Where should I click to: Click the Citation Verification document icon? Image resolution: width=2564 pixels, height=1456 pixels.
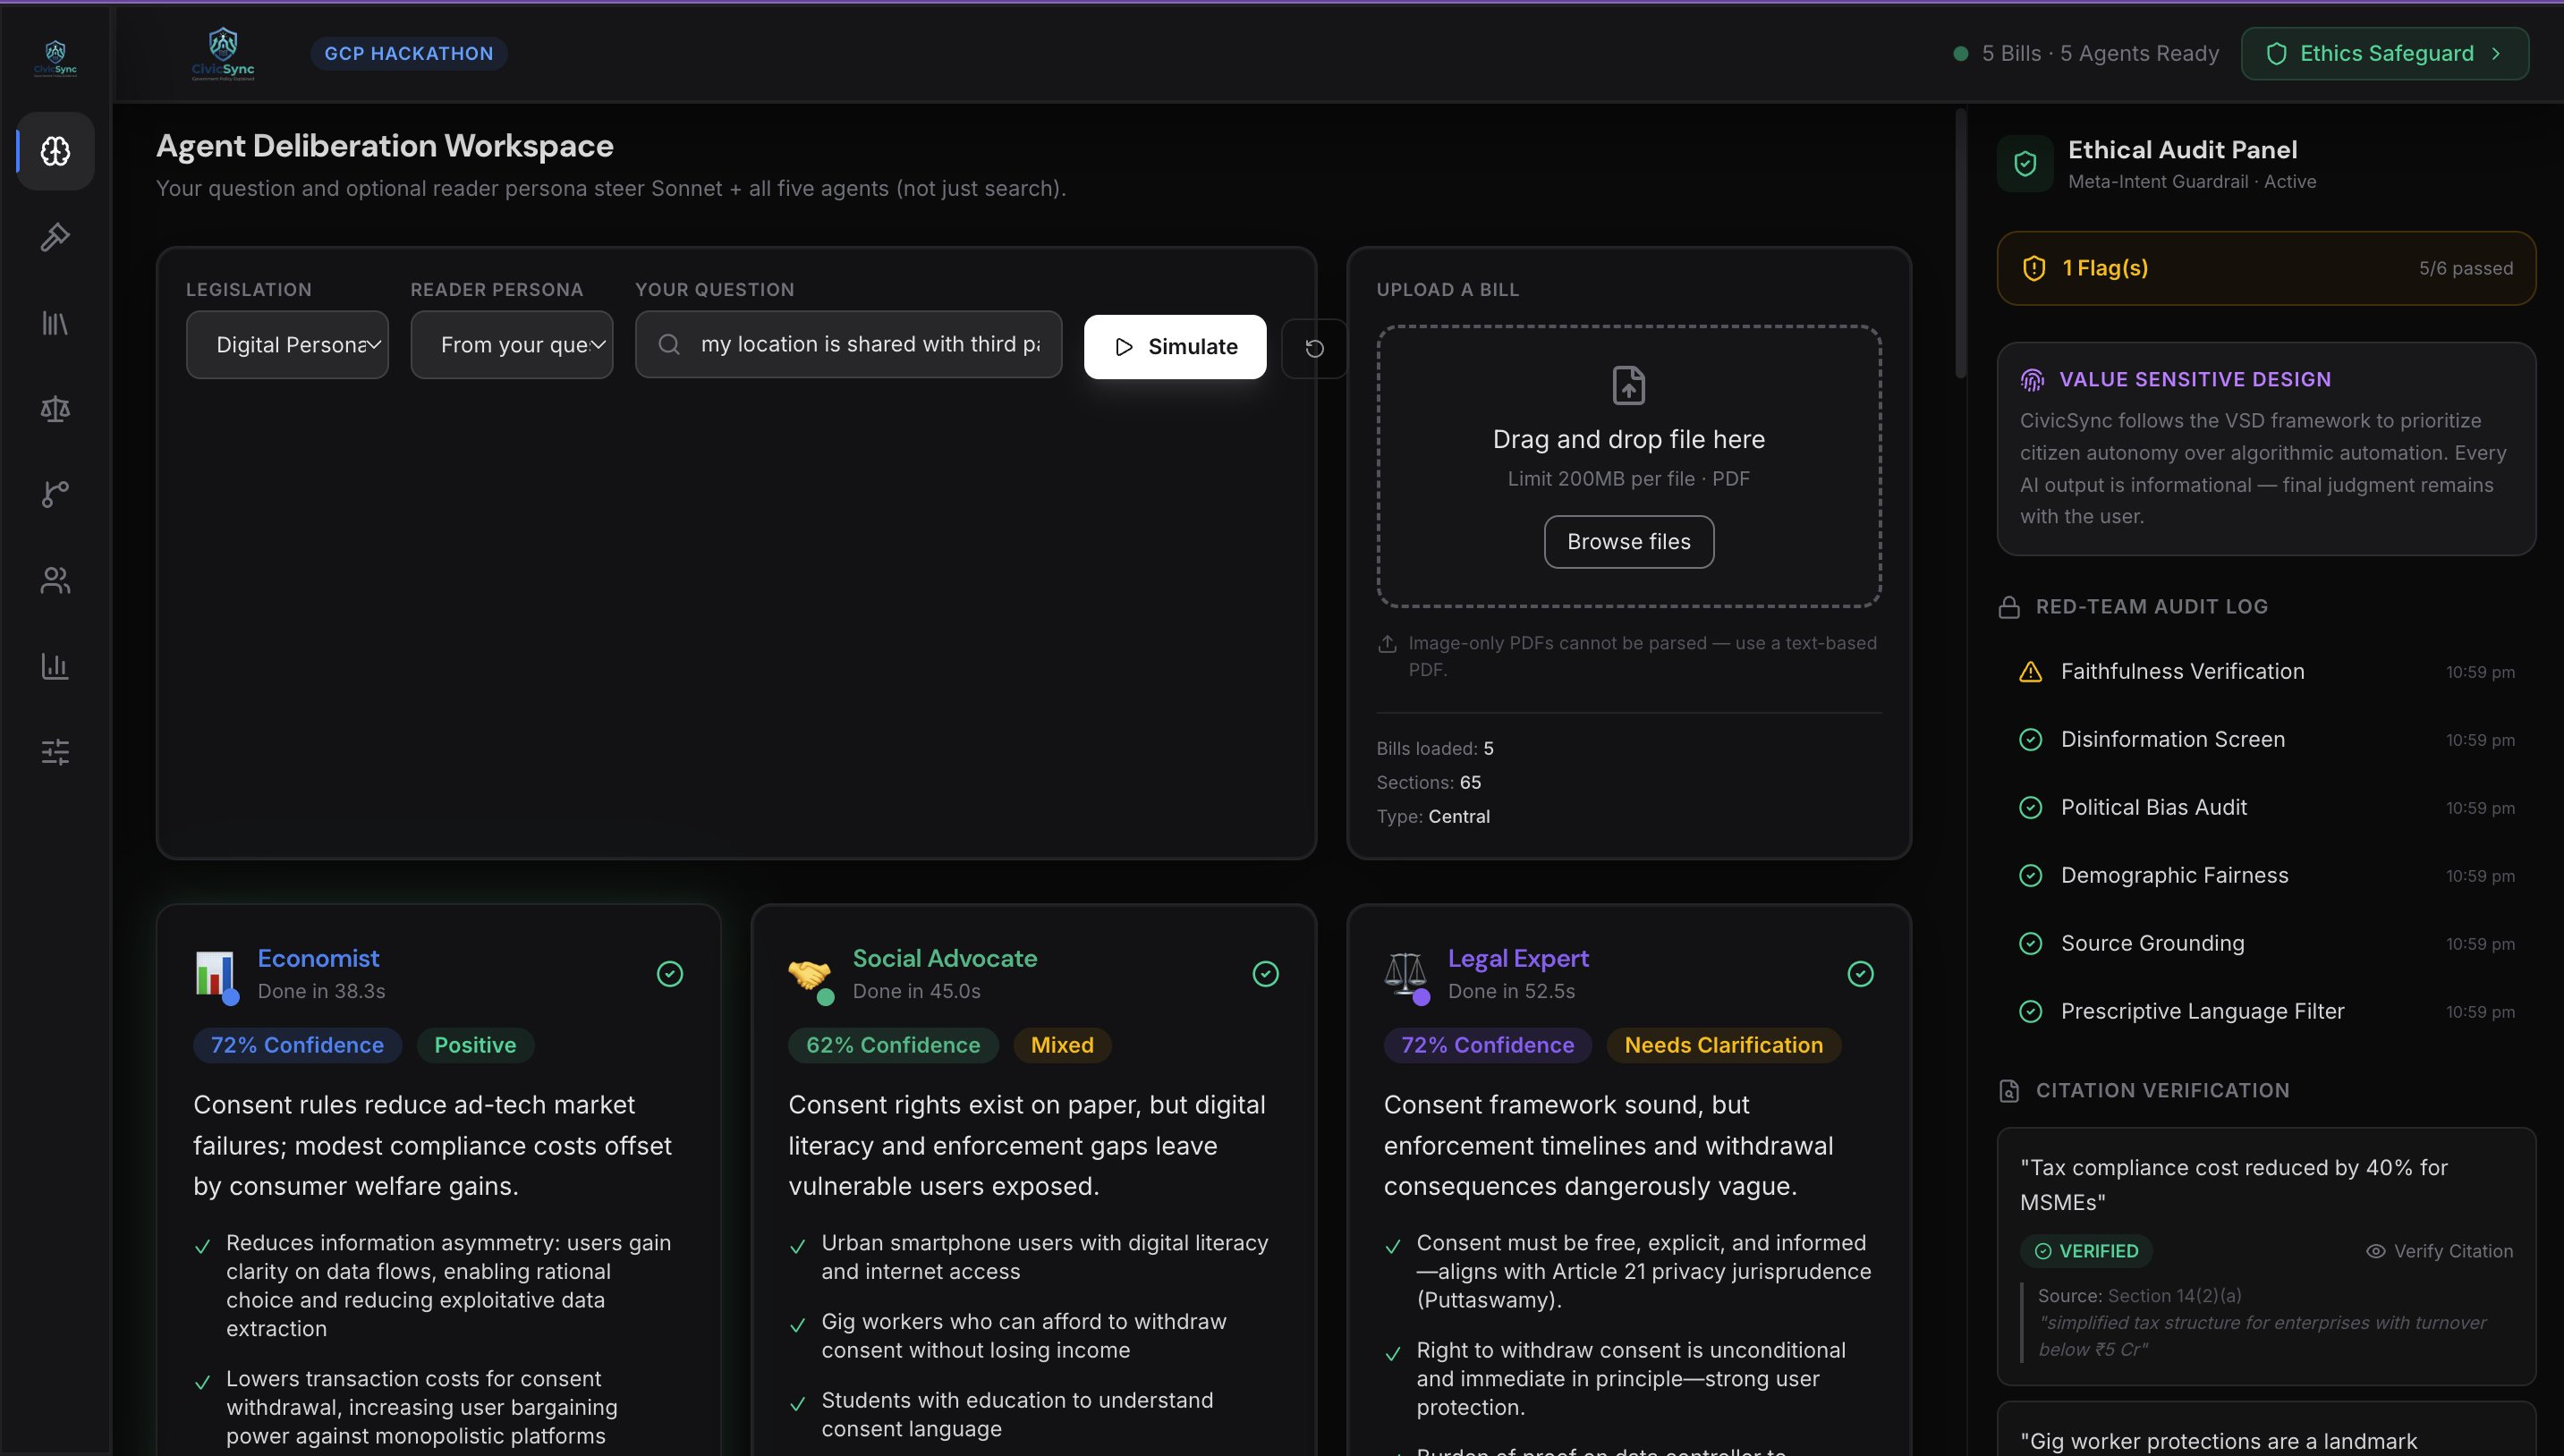click(x=2009, y=1091)
